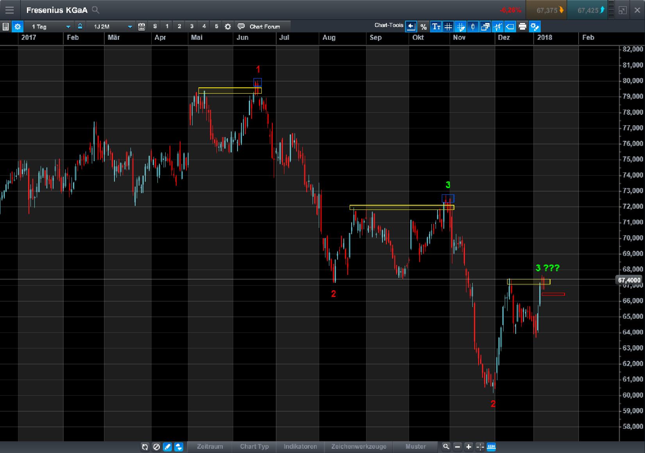The width and height of the screenshot is (645, 453).
Task: Toggle percent scale display mode
Action: pyautogui.click(x=423, y=27)
